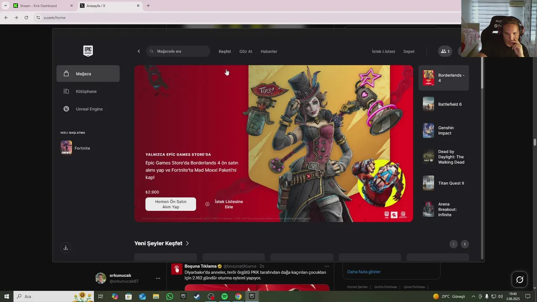This screenshot has height=302, width=537.
Task: Show hidden system tray icons
Action: [x=473, y=297]
